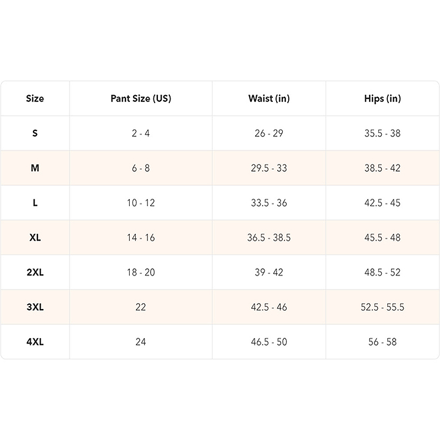Select the S size row label

35,134
